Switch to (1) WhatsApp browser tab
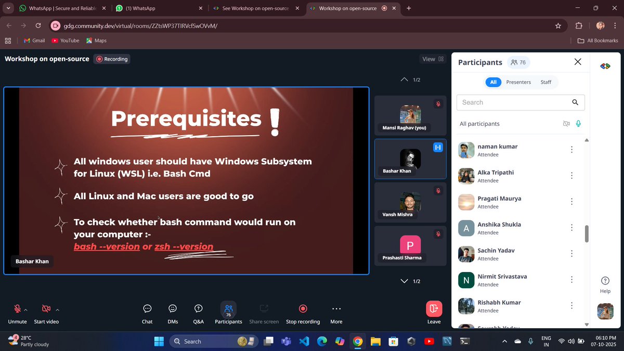Image resolution: width=624 pixels, height=351 pixels. [160, 8]
